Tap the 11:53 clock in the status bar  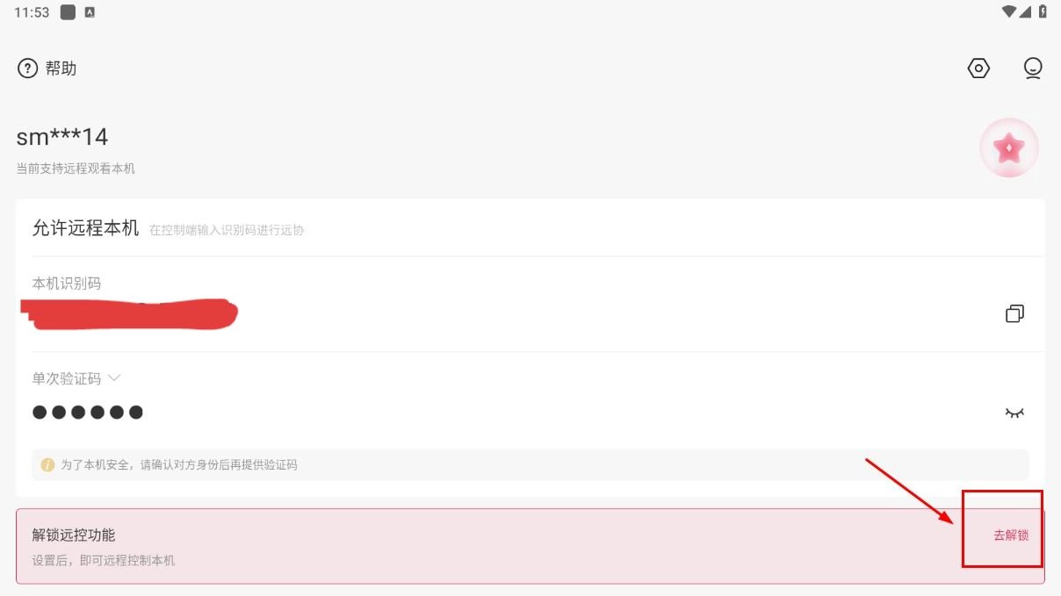[x=32, y=12]
